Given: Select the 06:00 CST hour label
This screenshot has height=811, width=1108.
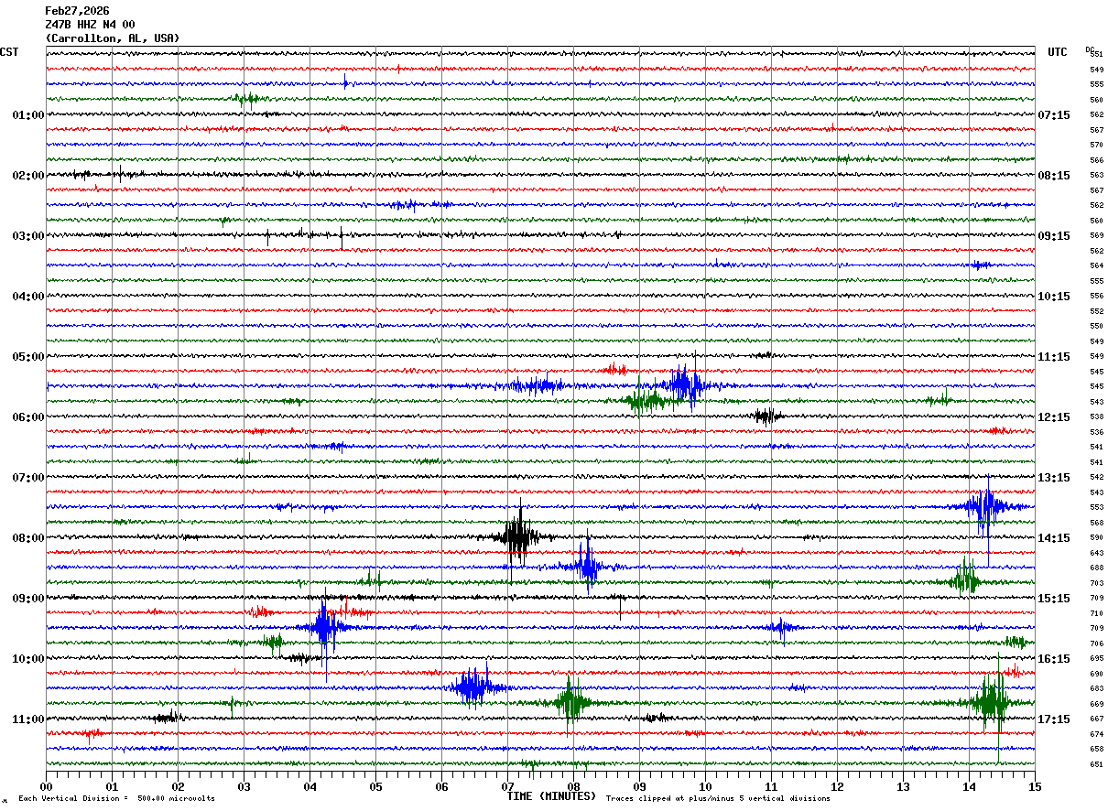Looking at the screenshot, I should point(28,417).
